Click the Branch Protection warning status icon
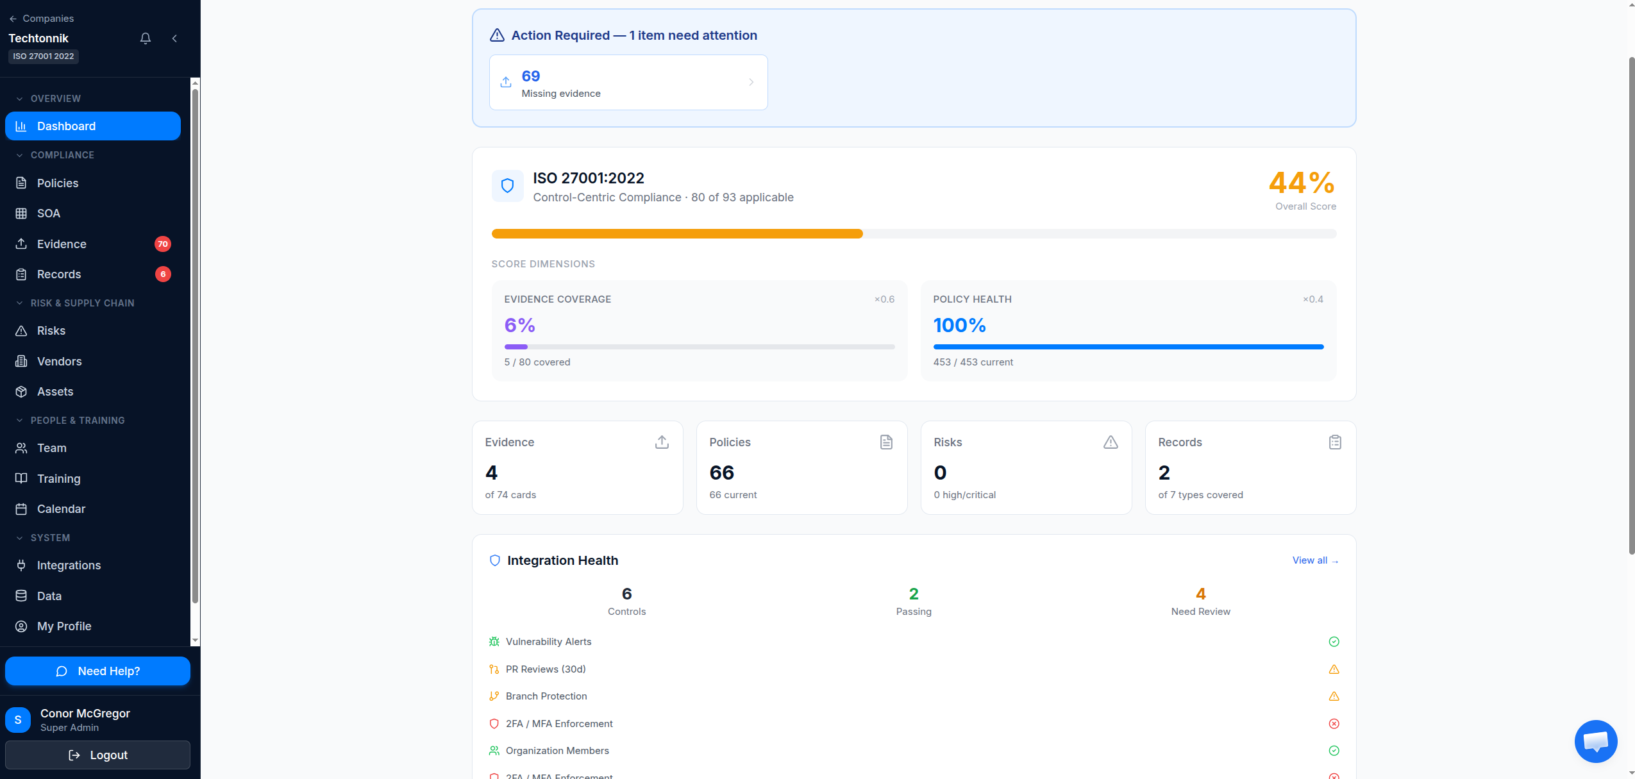The image size is (1635, 779). (1334, 696)
